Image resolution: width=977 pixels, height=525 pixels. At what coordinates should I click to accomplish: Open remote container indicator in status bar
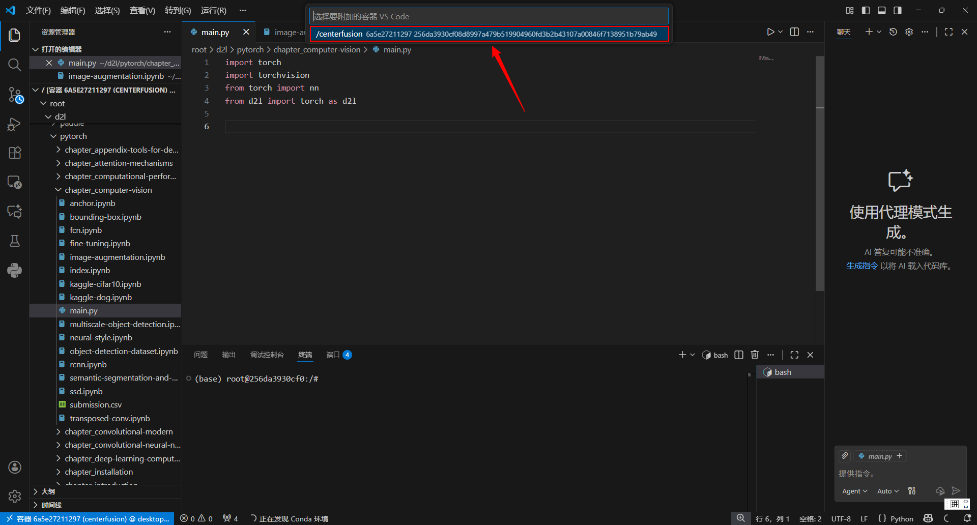(x=88, y=519)
